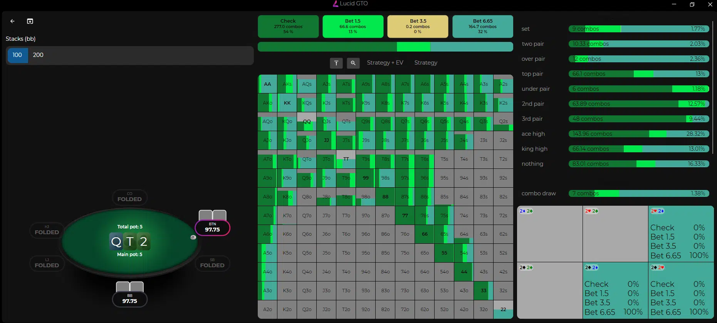717x323 pixels.
Task: Click the dealer button chip on table
Action: tap(193, 237)
